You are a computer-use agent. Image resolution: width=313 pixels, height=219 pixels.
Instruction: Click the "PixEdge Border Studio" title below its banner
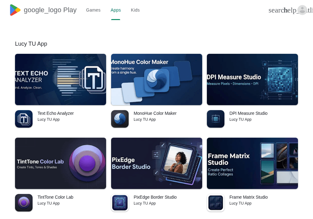pyautogui.click(x=155, y=197)
